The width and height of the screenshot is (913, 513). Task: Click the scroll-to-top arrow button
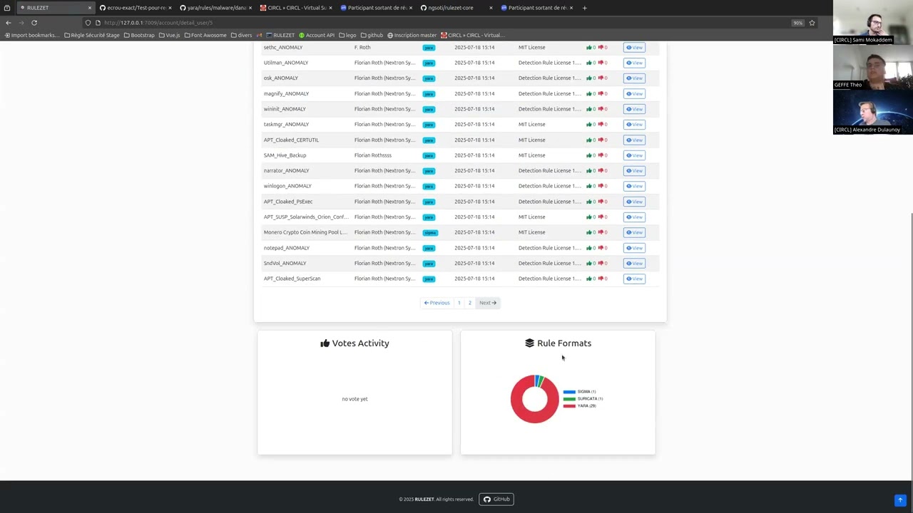(900, 500)
